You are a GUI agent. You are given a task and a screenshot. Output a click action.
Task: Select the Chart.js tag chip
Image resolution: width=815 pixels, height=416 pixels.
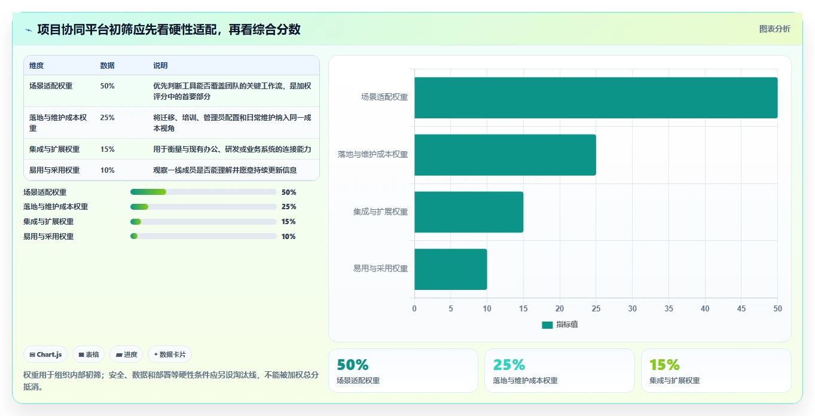(45, 354)
